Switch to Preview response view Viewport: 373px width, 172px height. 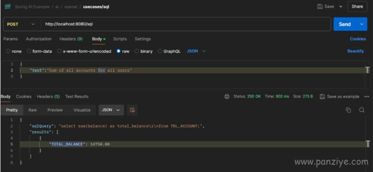(x=55, y=110)
